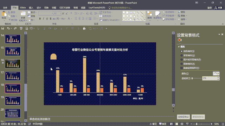Click Apply to All (全部应用) button
This screenshot has width=225, height=126.
coord(184,117)
